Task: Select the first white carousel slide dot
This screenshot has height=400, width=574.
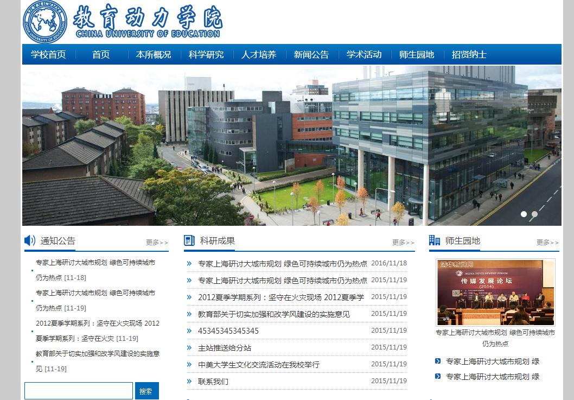Action: (524, 214)
